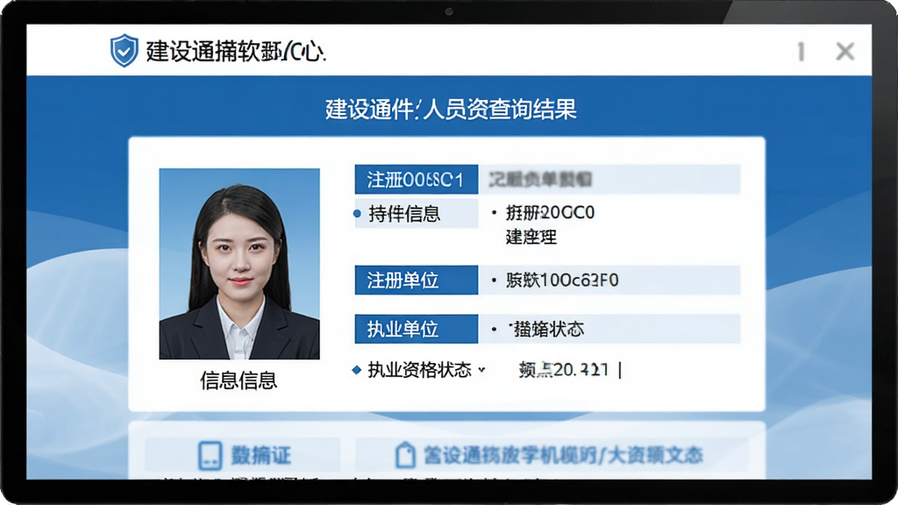Click the 执业单位 value ending 状态
The width and height of the screenshot is (898, 505).
546,330
